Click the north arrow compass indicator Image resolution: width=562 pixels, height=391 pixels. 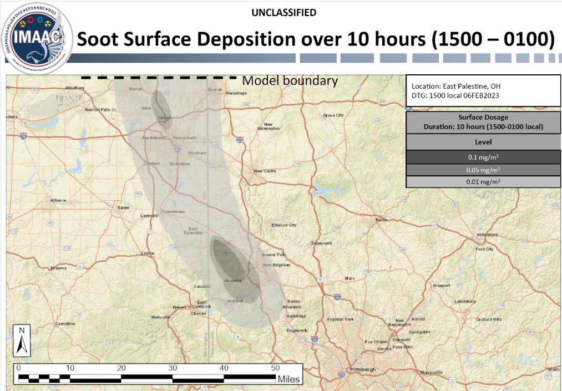(22, 341)
